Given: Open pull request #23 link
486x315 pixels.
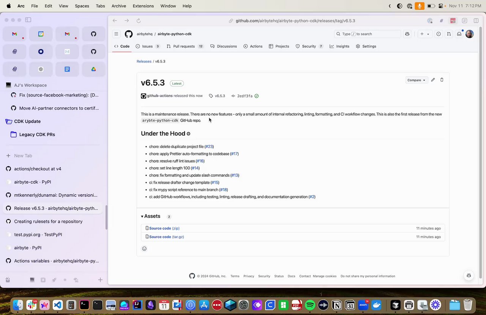Looking at the screenshot, I should 209,147.
